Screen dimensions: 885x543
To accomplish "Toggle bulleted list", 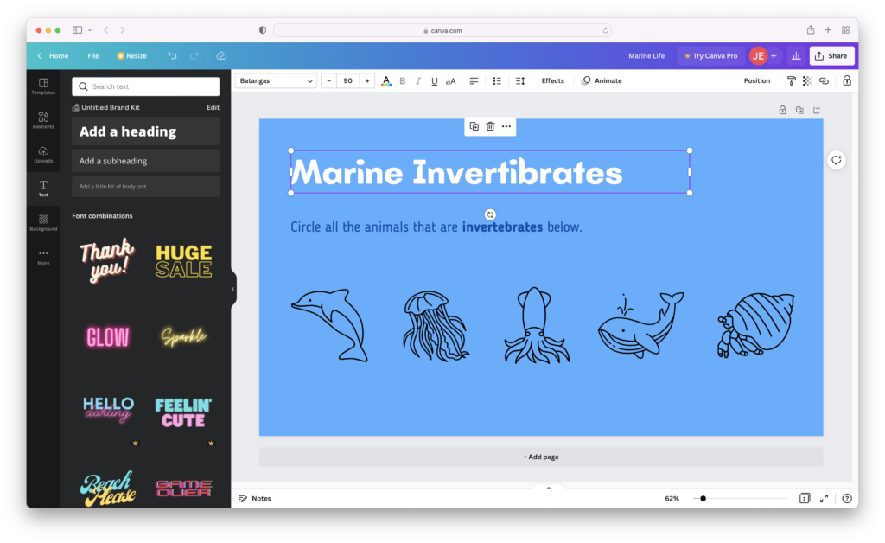I will [x=497, y=80].
